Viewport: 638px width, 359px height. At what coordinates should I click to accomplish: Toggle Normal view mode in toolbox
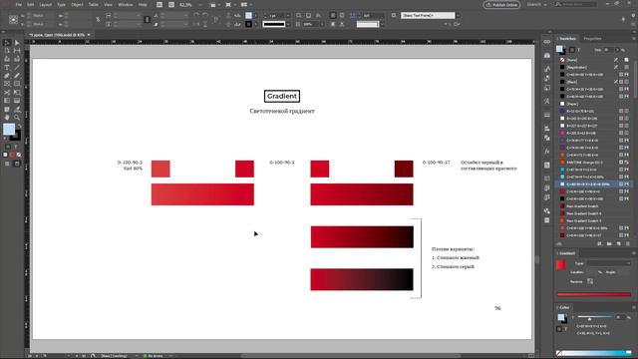(7, 164)
